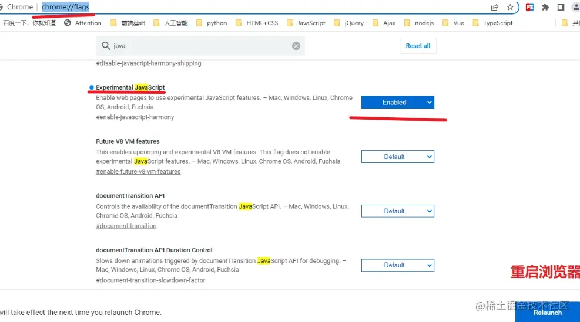Open the Experimental JavaScript Enabled dropdown
The image size is (580, 322).
point(397,103)
